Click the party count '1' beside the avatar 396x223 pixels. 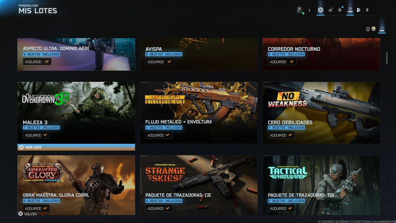pos(309,10)
